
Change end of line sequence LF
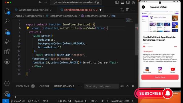click(x=102, y=101)
